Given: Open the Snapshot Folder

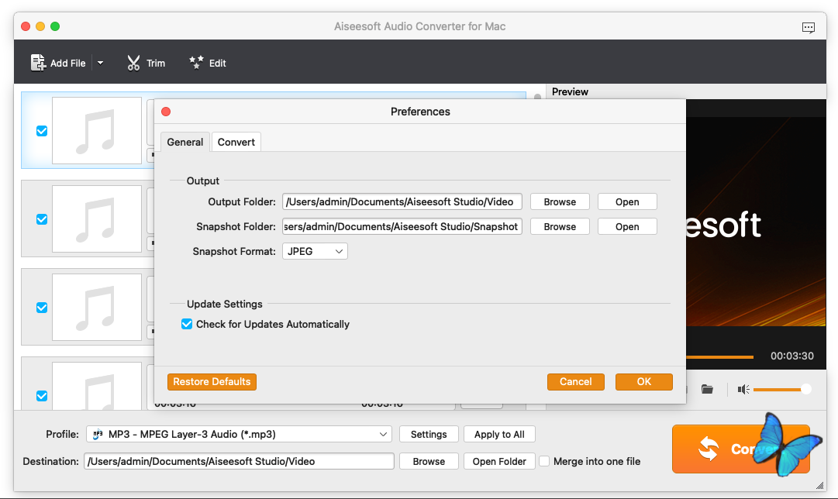Looking at the screenshot, I should pos(627,226).
